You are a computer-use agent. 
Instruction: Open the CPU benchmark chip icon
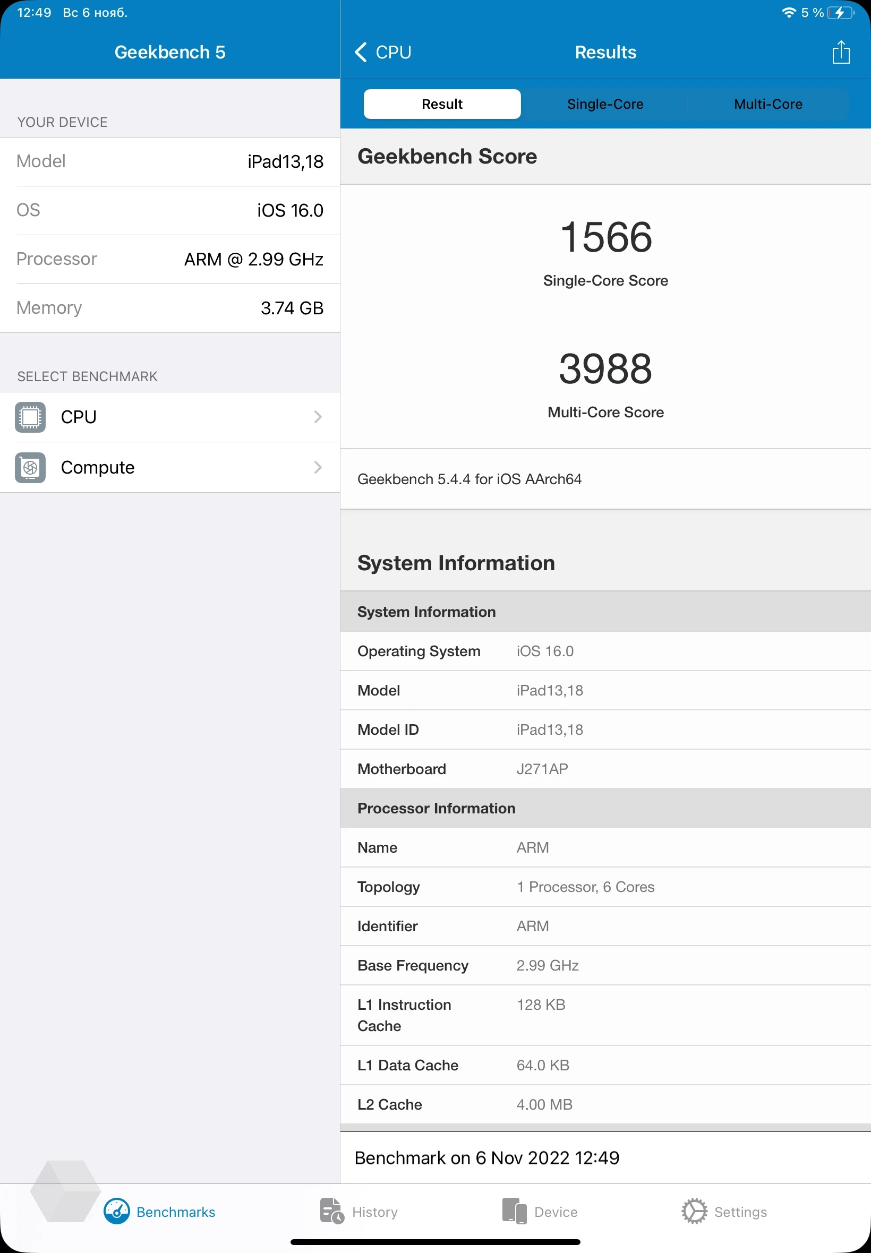(x=30, y=417)
